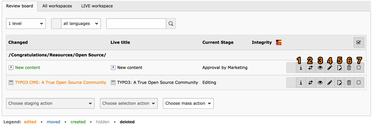
Task: Click the grey hidden legend label
Action: 103,122
